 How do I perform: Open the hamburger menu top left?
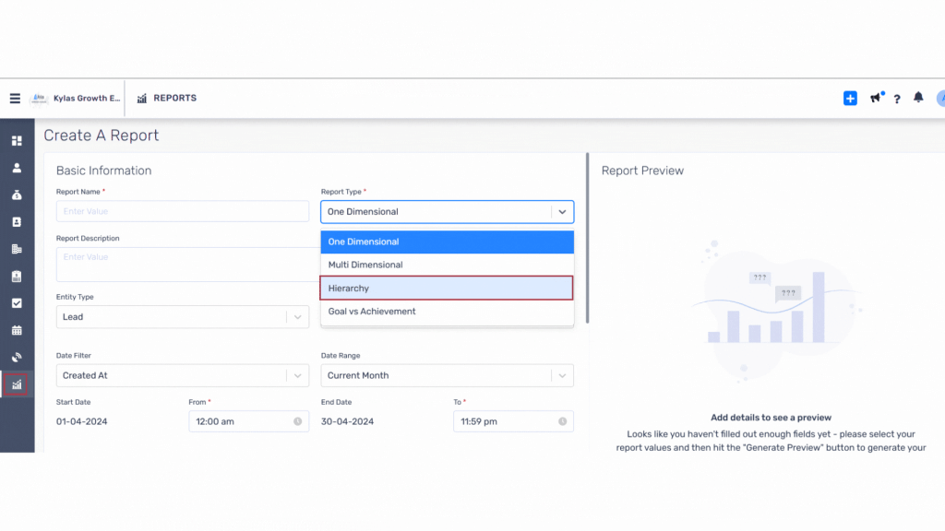pyautogui.click(x=14, y=98)
